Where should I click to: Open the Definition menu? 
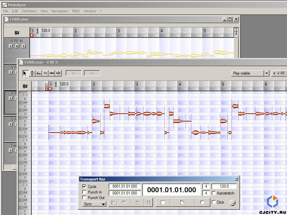pyautogui.click(x=29, y=11)
